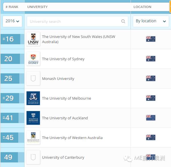
Task: Click the UNSW Australia logo
Action: (x=33, y=39)
